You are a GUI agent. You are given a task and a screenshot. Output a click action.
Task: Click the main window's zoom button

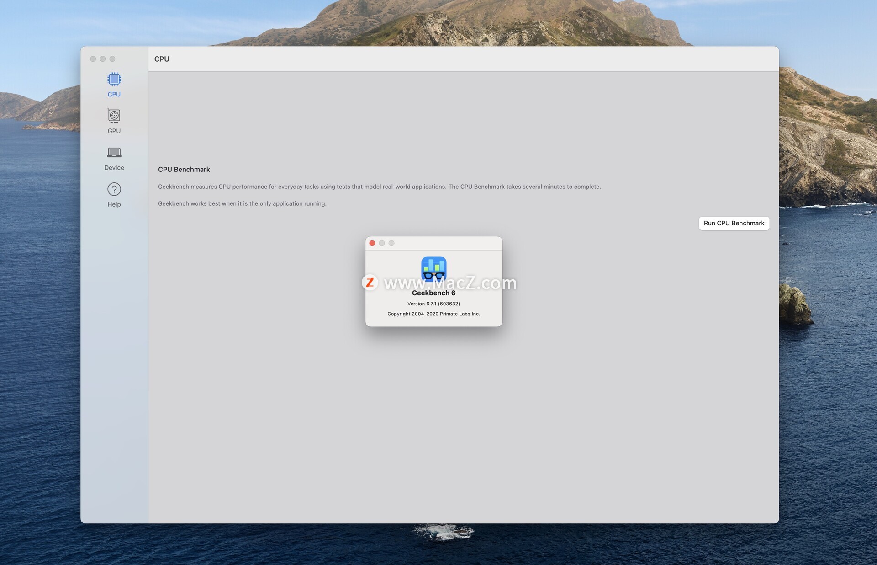[x=112, y=59]
